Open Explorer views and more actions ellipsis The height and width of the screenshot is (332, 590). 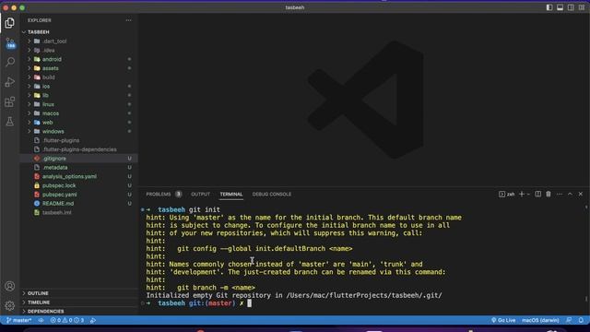[129, 20]
